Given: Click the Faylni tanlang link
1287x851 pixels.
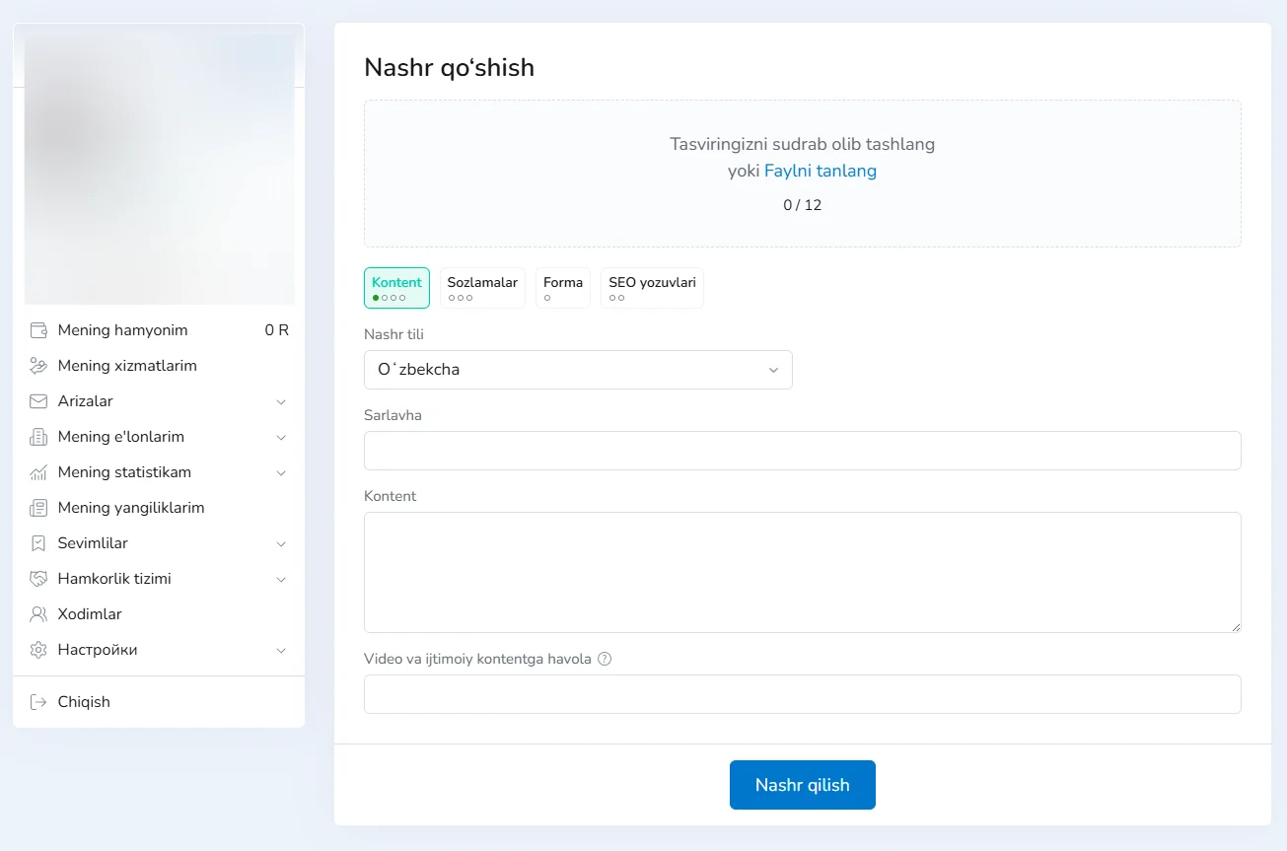Looking at the screenshot, I should point(820,171).
